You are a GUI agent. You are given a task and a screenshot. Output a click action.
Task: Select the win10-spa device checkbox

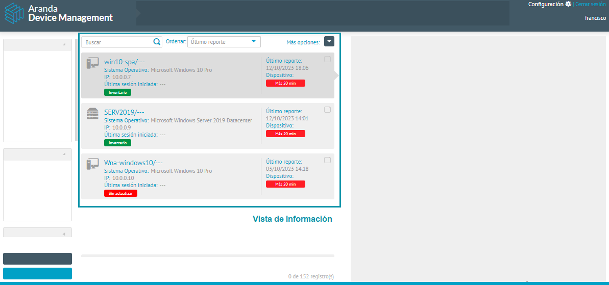[327, 59]
